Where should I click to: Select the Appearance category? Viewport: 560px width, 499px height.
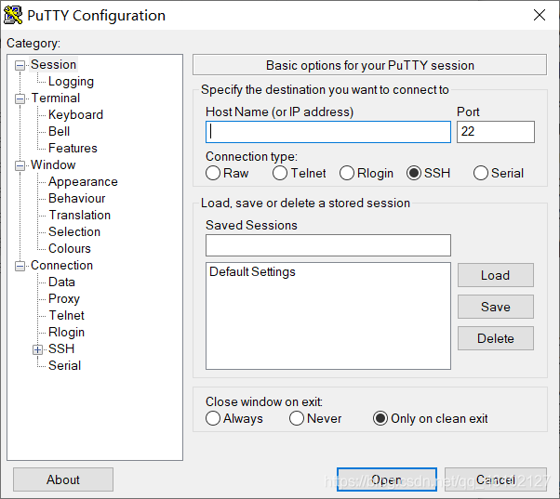click(83, 182)
